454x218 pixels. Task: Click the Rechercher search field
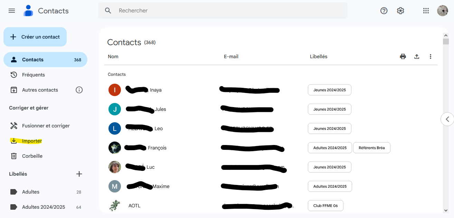coord(228,11)
